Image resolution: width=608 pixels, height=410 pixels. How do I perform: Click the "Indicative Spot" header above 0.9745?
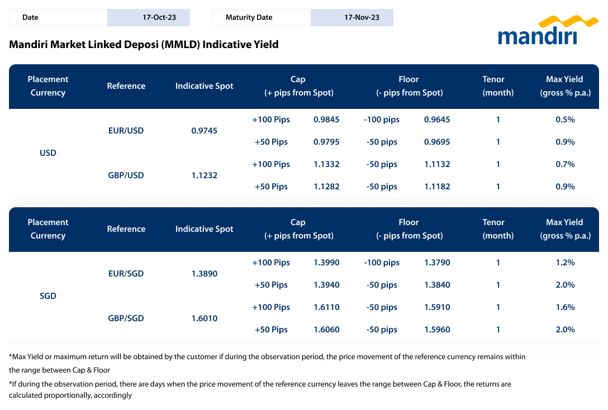click(205, 86)
